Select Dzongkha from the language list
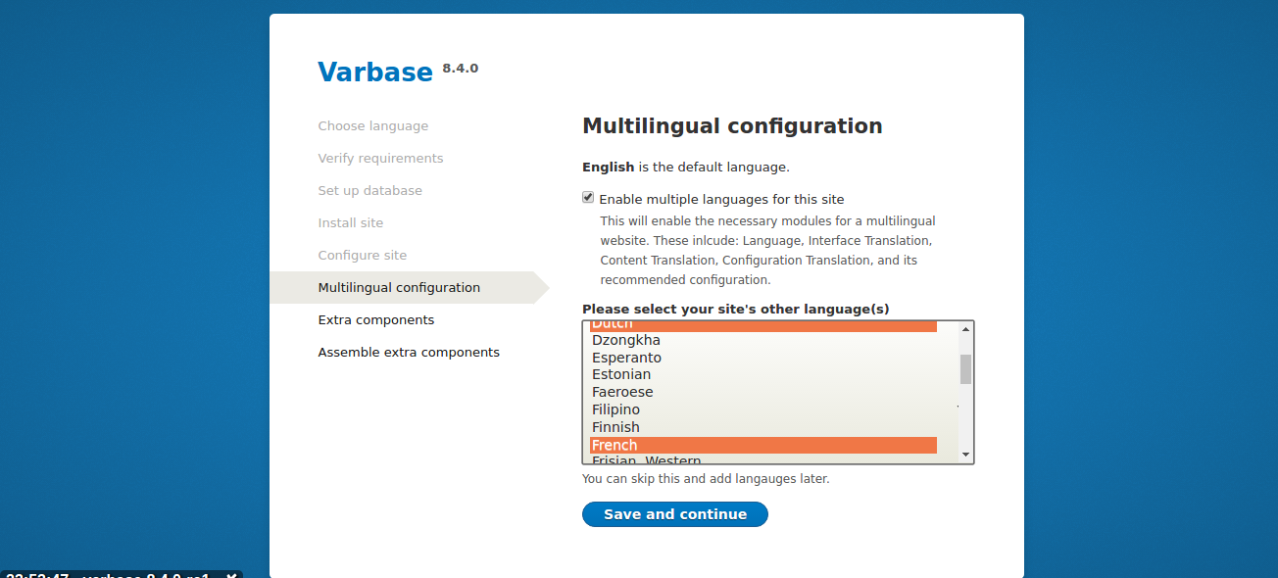The height and width of the screenshot is (578, 1278). click(x=686, y=339)
